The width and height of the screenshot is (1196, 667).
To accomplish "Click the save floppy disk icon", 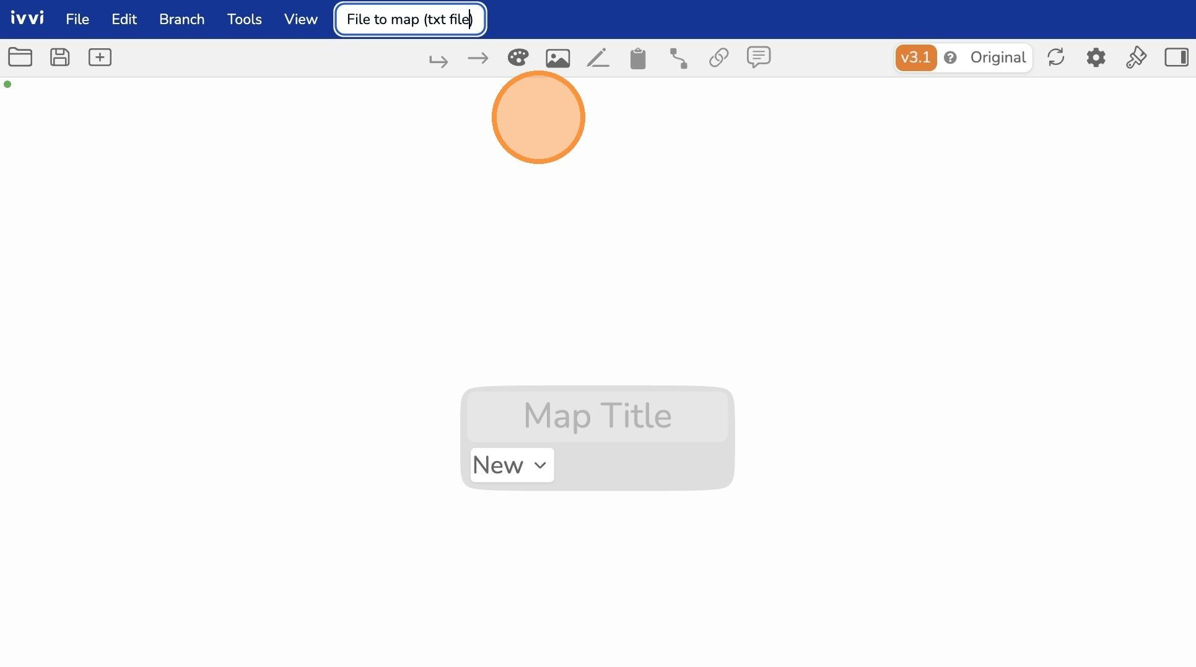I will (x=60, y=58).
